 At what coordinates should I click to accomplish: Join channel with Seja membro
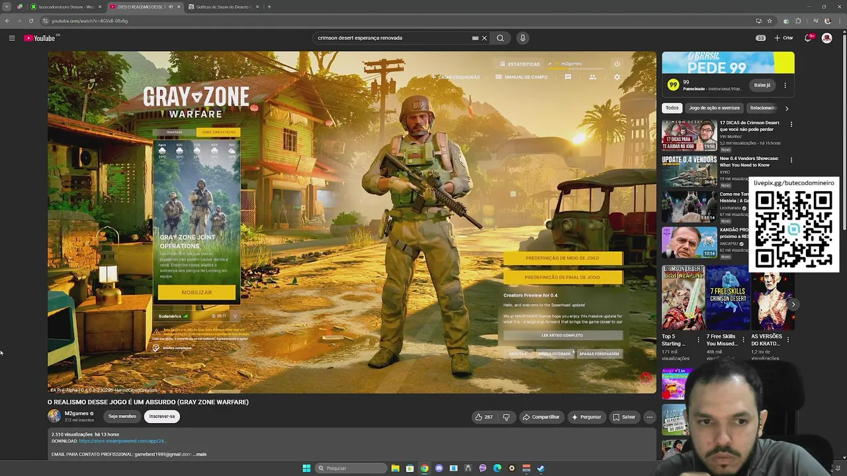pos(122,416)
